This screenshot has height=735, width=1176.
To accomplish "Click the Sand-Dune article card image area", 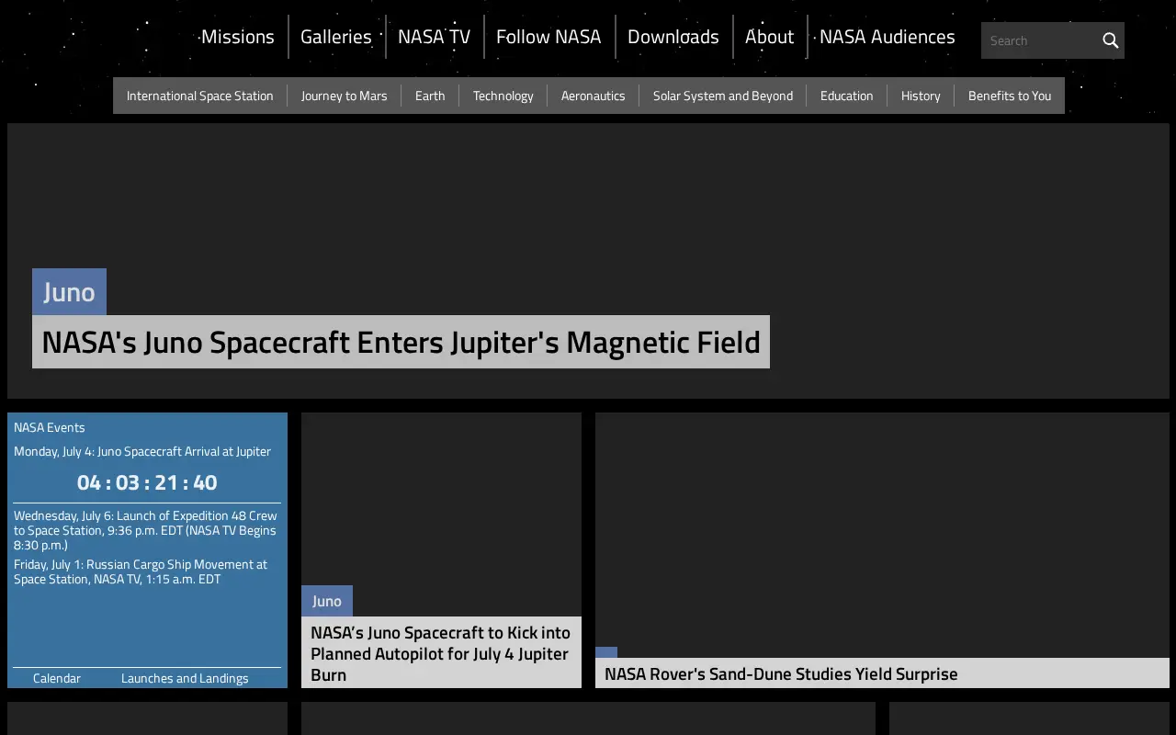I will [x=882, y=535].
